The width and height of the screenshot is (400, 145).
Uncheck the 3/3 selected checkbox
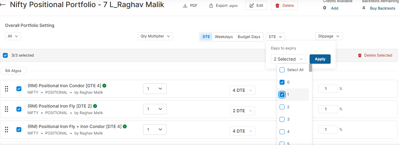coord(5,55)
